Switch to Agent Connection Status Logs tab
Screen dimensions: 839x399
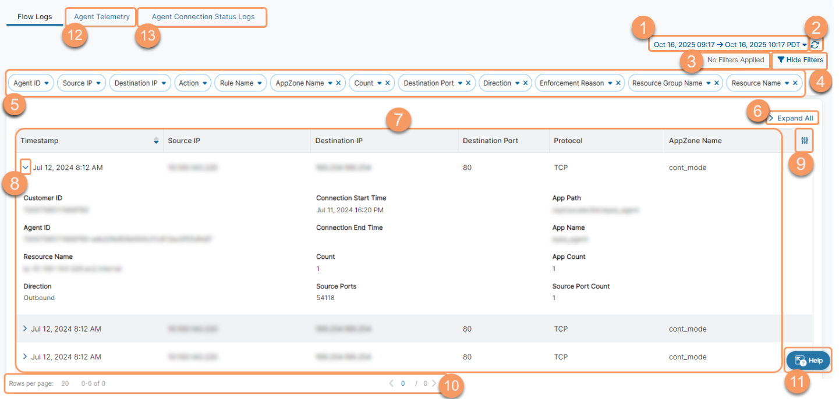click(203, 17)
